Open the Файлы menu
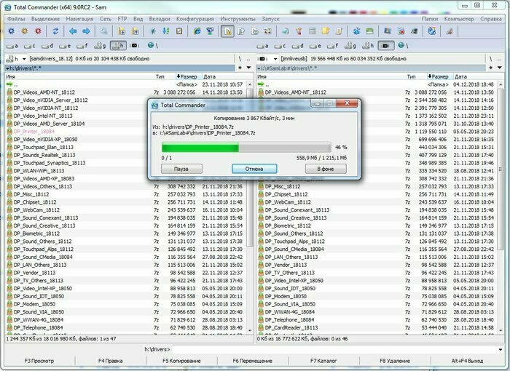Viewport: 510px width, 371px height. click(16, 19)
